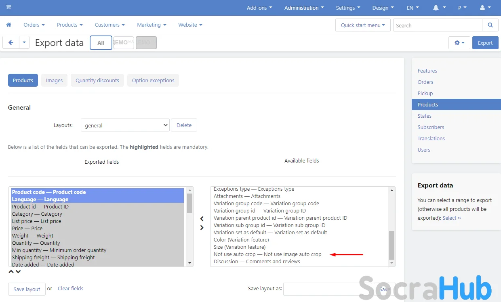Select the All storefront toggle
Image resolution: width=501 pixels, height=302 pixels.
tap(101, 43)
